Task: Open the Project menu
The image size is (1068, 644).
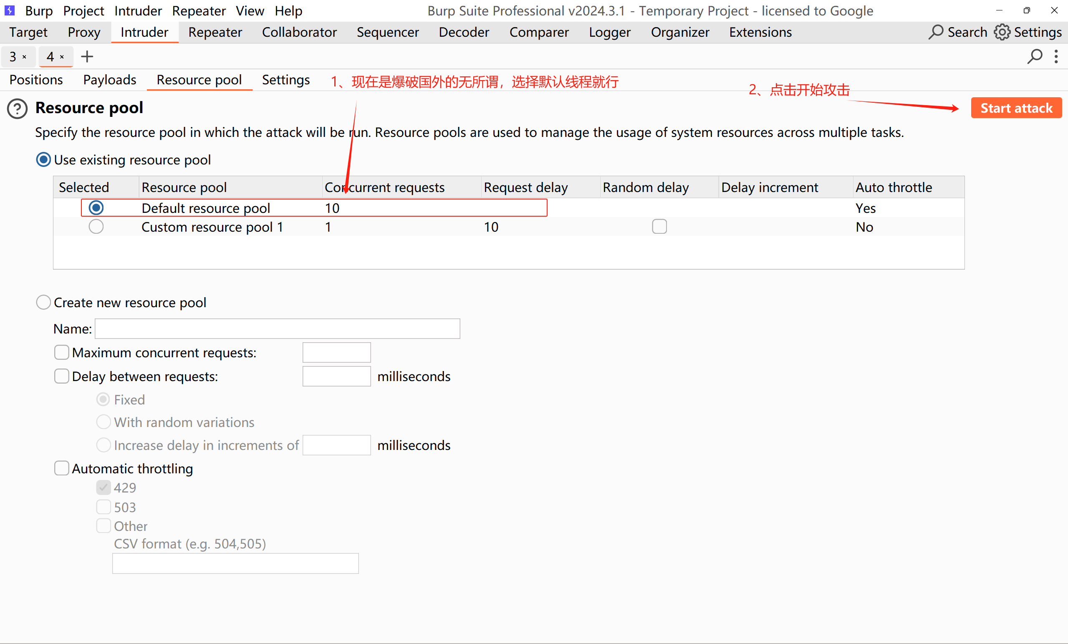Action: tap(83, 10)
